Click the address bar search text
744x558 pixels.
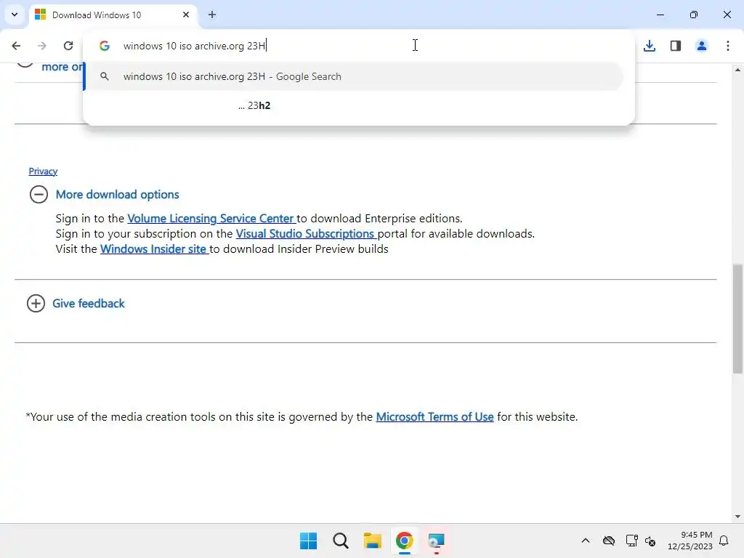(194, 46)
